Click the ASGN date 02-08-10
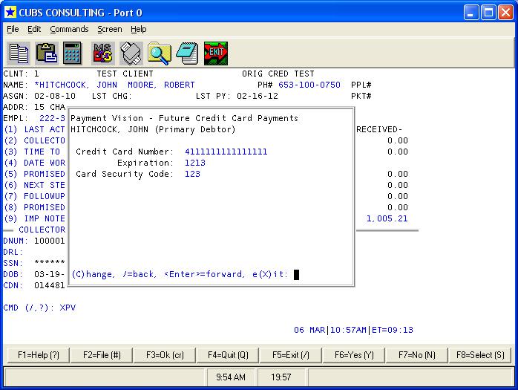Image resolution: width=518 pixels, height=390 pixels. tap(55, 97)
